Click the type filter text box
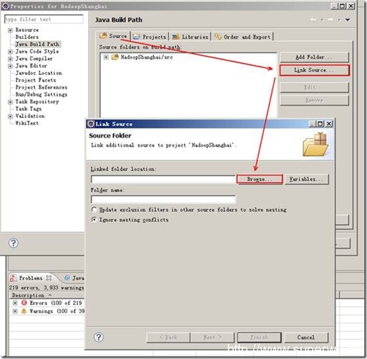The height and width of the screenshot is (359, 367). click(44, 19)
